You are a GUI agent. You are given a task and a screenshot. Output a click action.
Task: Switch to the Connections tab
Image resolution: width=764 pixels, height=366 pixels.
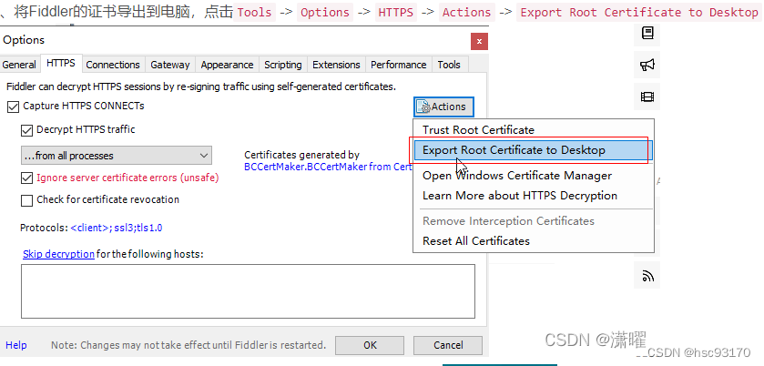(113, 65)
